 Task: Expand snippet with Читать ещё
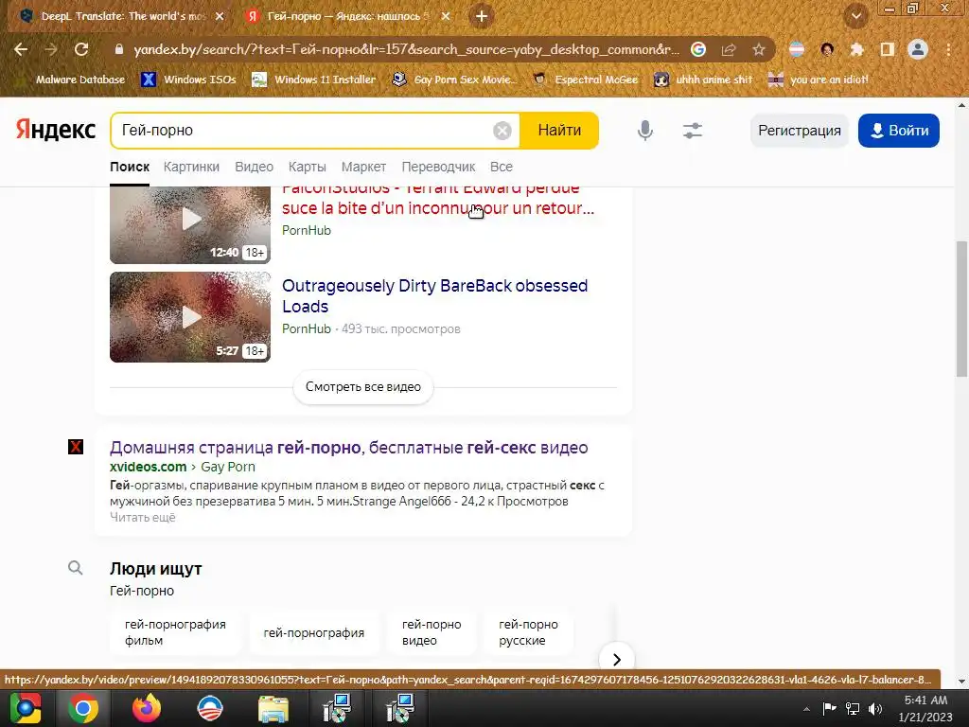pos(143,518)
